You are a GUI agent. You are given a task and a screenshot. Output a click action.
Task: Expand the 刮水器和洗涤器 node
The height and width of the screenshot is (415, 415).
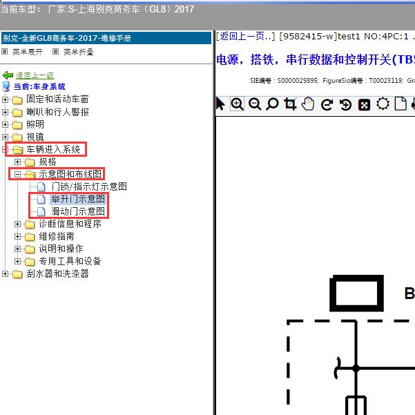(x=5, y=274)
